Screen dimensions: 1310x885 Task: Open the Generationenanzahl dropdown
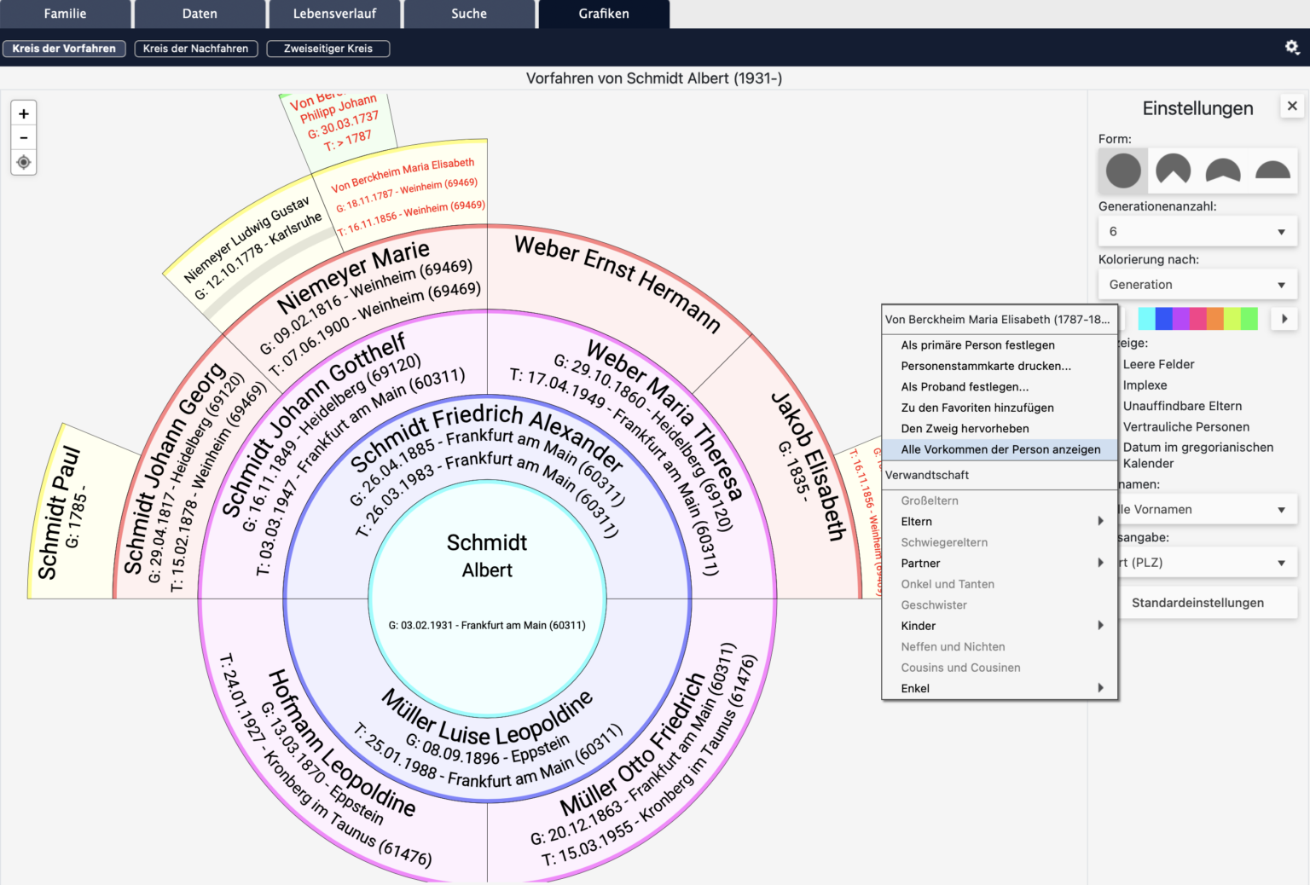(1197, 230)
